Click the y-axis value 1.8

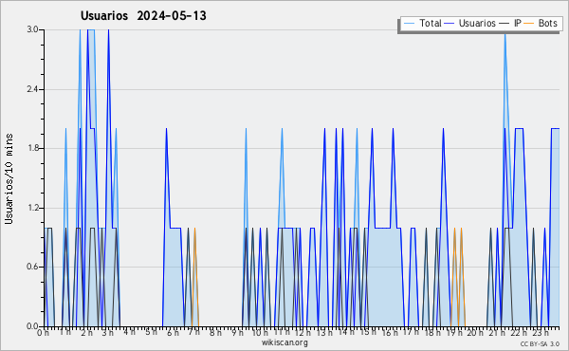(32, 148)
